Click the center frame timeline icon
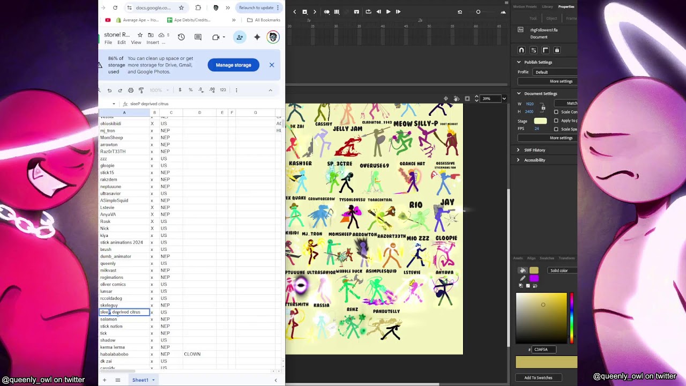The height and width of the screenshot is (386, 686). click(356, 12)
